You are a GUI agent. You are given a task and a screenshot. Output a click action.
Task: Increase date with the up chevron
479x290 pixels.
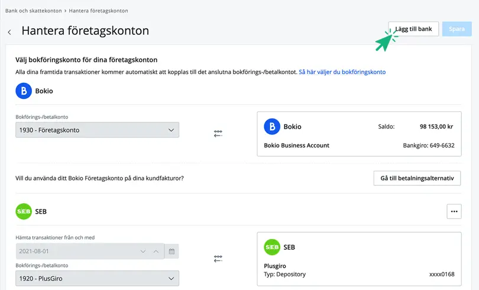156,252
